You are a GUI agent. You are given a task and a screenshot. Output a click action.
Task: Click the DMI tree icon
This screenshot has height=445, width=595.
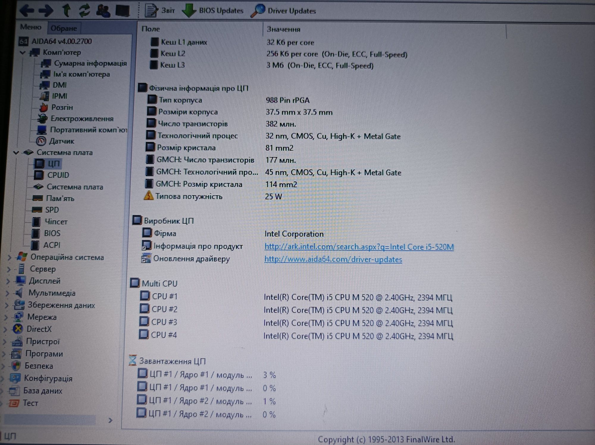coord(45,85)
